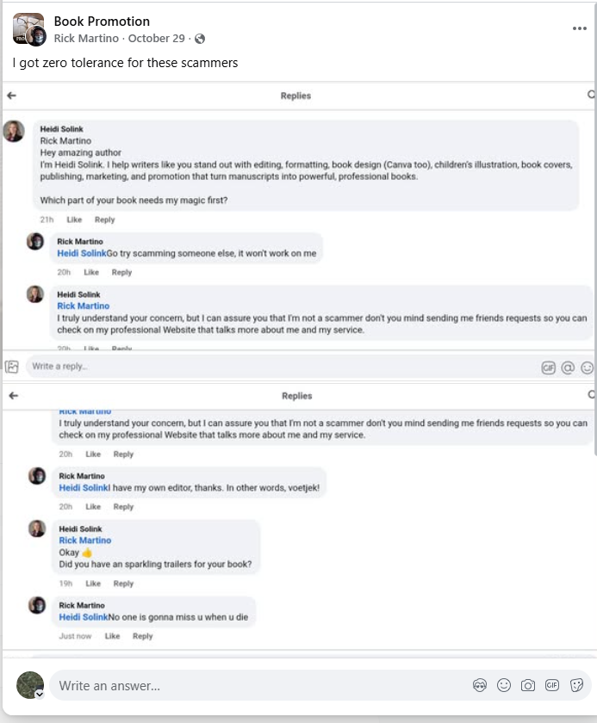Image resolution: width=597 pixels, height=723 pixels.
Task: Click the Heidi Solink mention in voetjek reply
Action: click(x=84, y=488)
